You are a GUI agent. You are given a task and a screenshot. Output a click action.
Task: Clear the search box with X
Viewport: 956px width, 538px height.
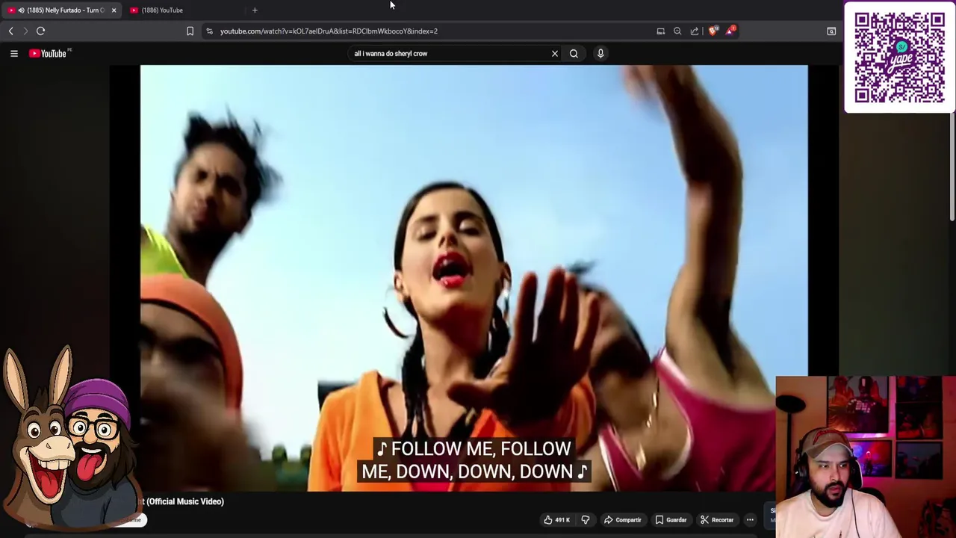click(555, 53)
